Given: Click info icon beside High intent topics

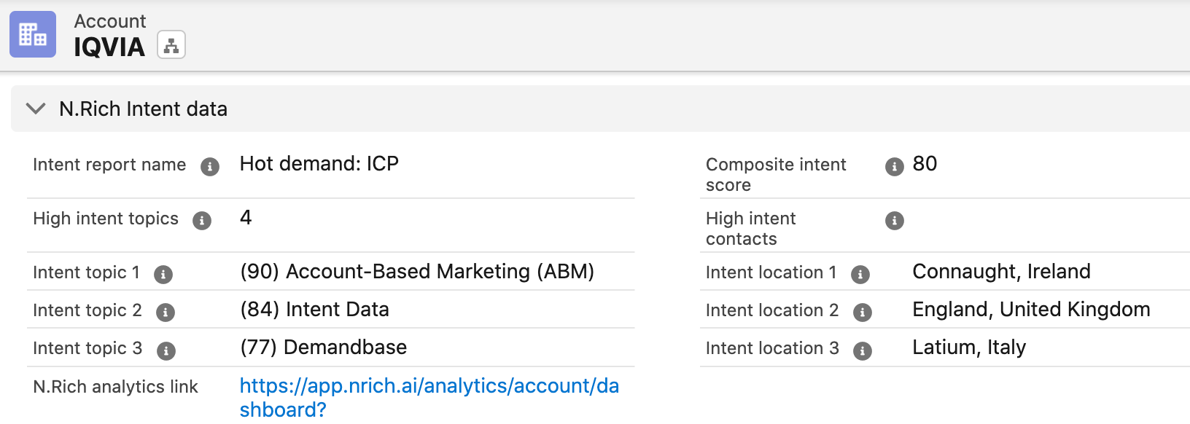Looking at the screenshot, I should click(x=202, y=221).
